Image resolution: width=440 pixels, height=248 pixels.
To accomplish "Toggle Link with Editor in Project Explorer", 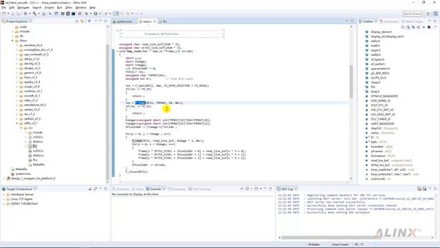I will click(82, 21).
